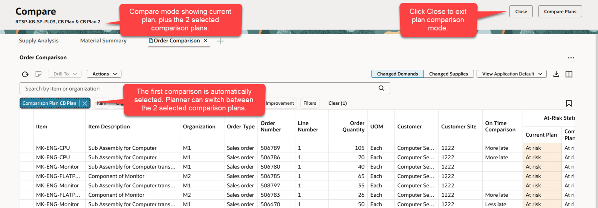Switch to the Material Summary tab
This screenshot has height=208, width=598.
(x=103, y=41)
